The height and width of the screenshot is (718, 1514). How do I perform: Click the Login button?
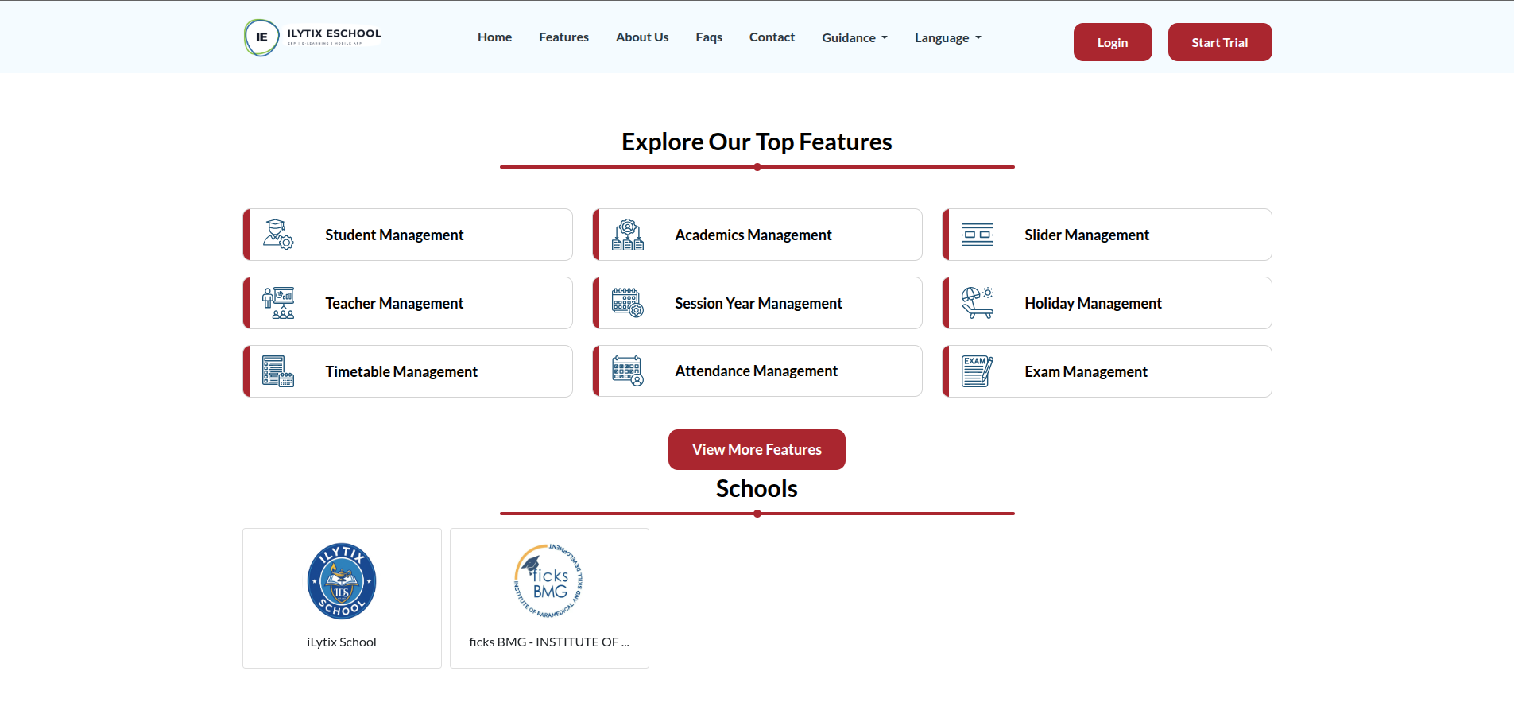point(1113,42)
